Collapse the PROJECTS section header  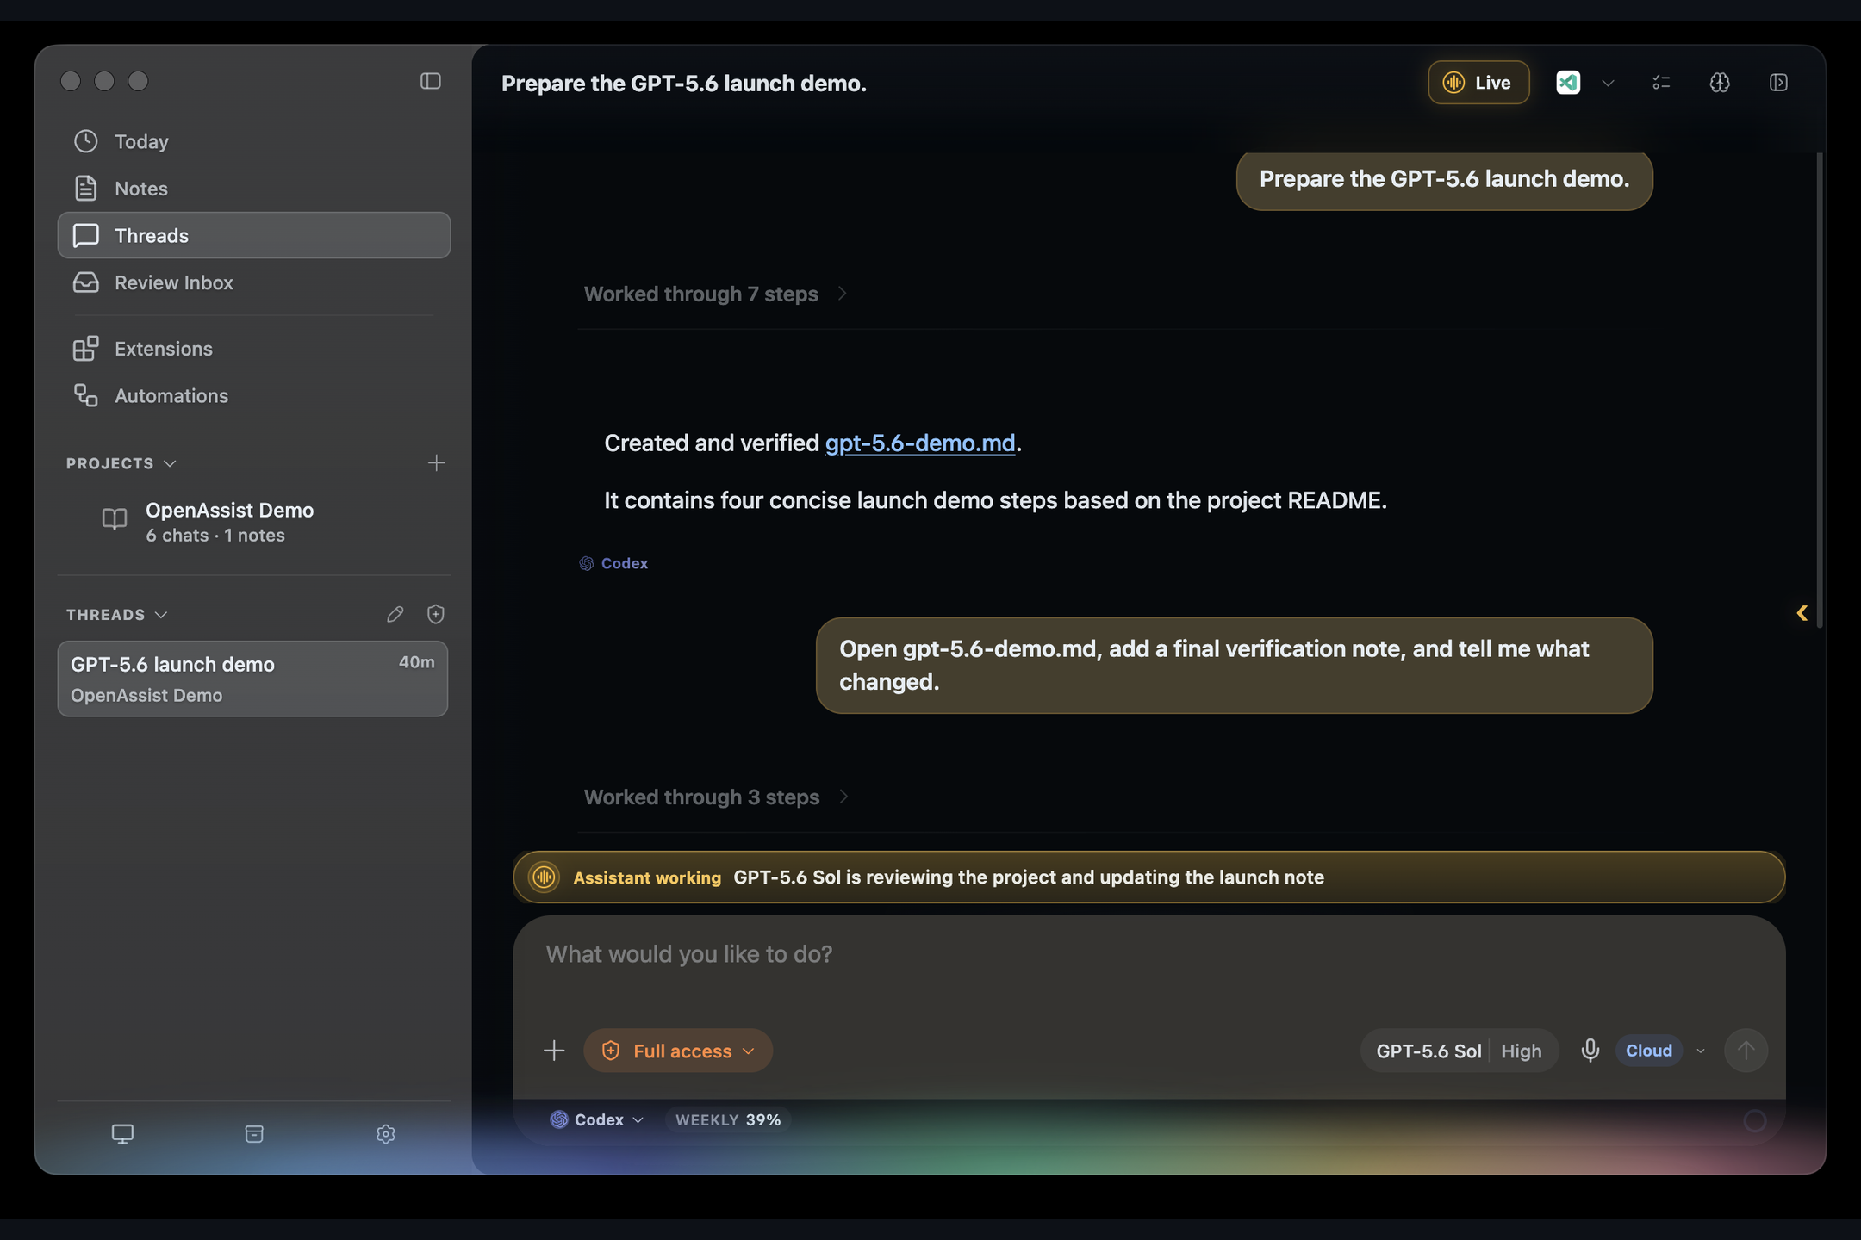pos(121,463)
